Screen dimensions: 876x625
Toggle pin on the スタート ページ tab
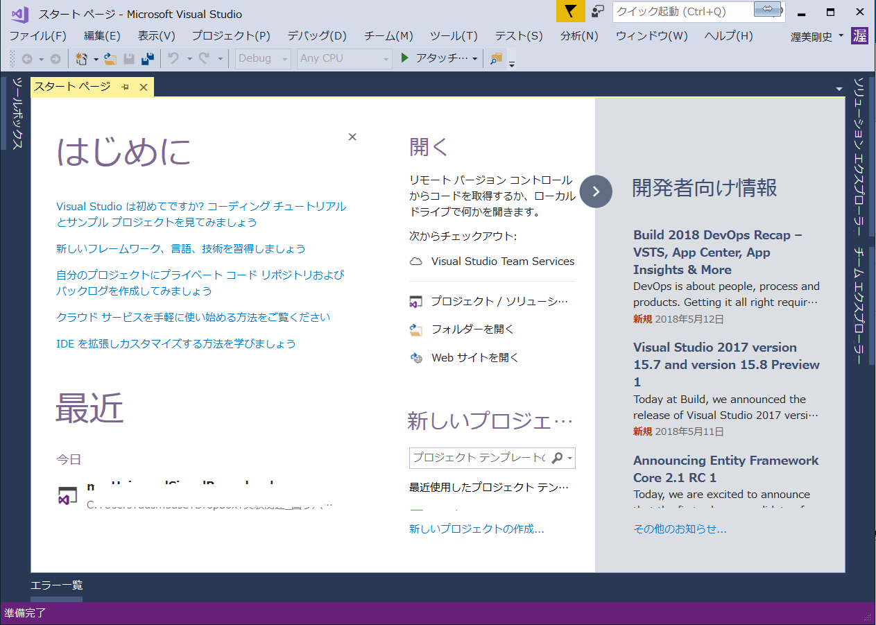126,87
